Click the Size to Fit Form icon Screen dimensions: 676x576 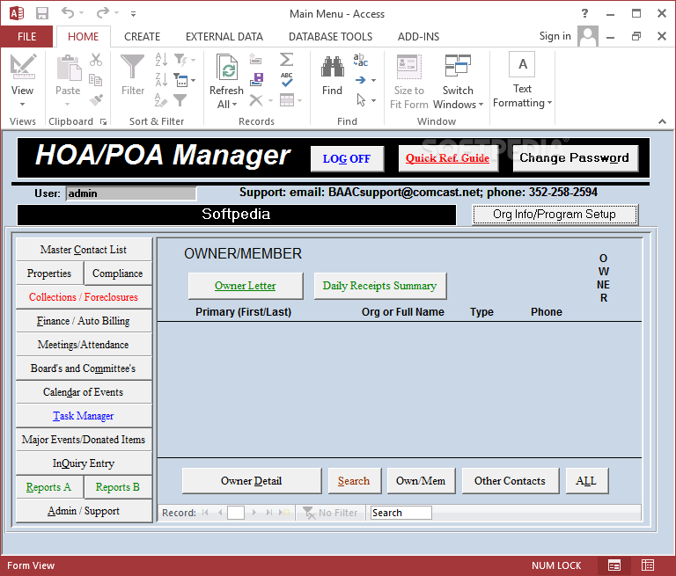tap(409, 67)
